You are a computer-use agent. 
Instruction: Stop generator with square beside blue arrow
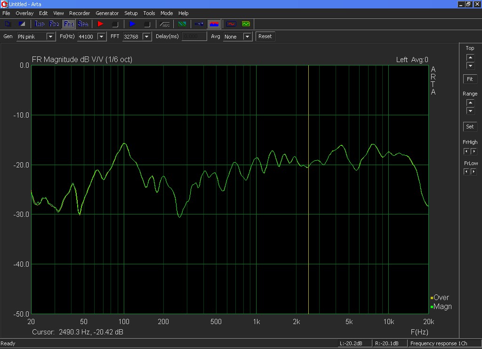tap(147, 24)
